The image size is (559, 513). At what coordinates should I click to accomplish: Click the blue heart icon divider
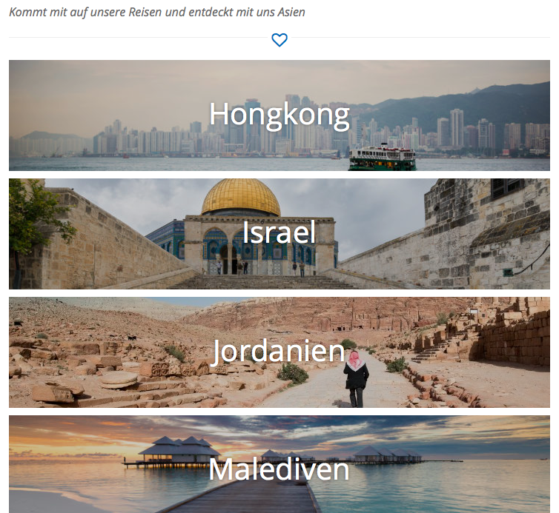click(x=279, y=39)
